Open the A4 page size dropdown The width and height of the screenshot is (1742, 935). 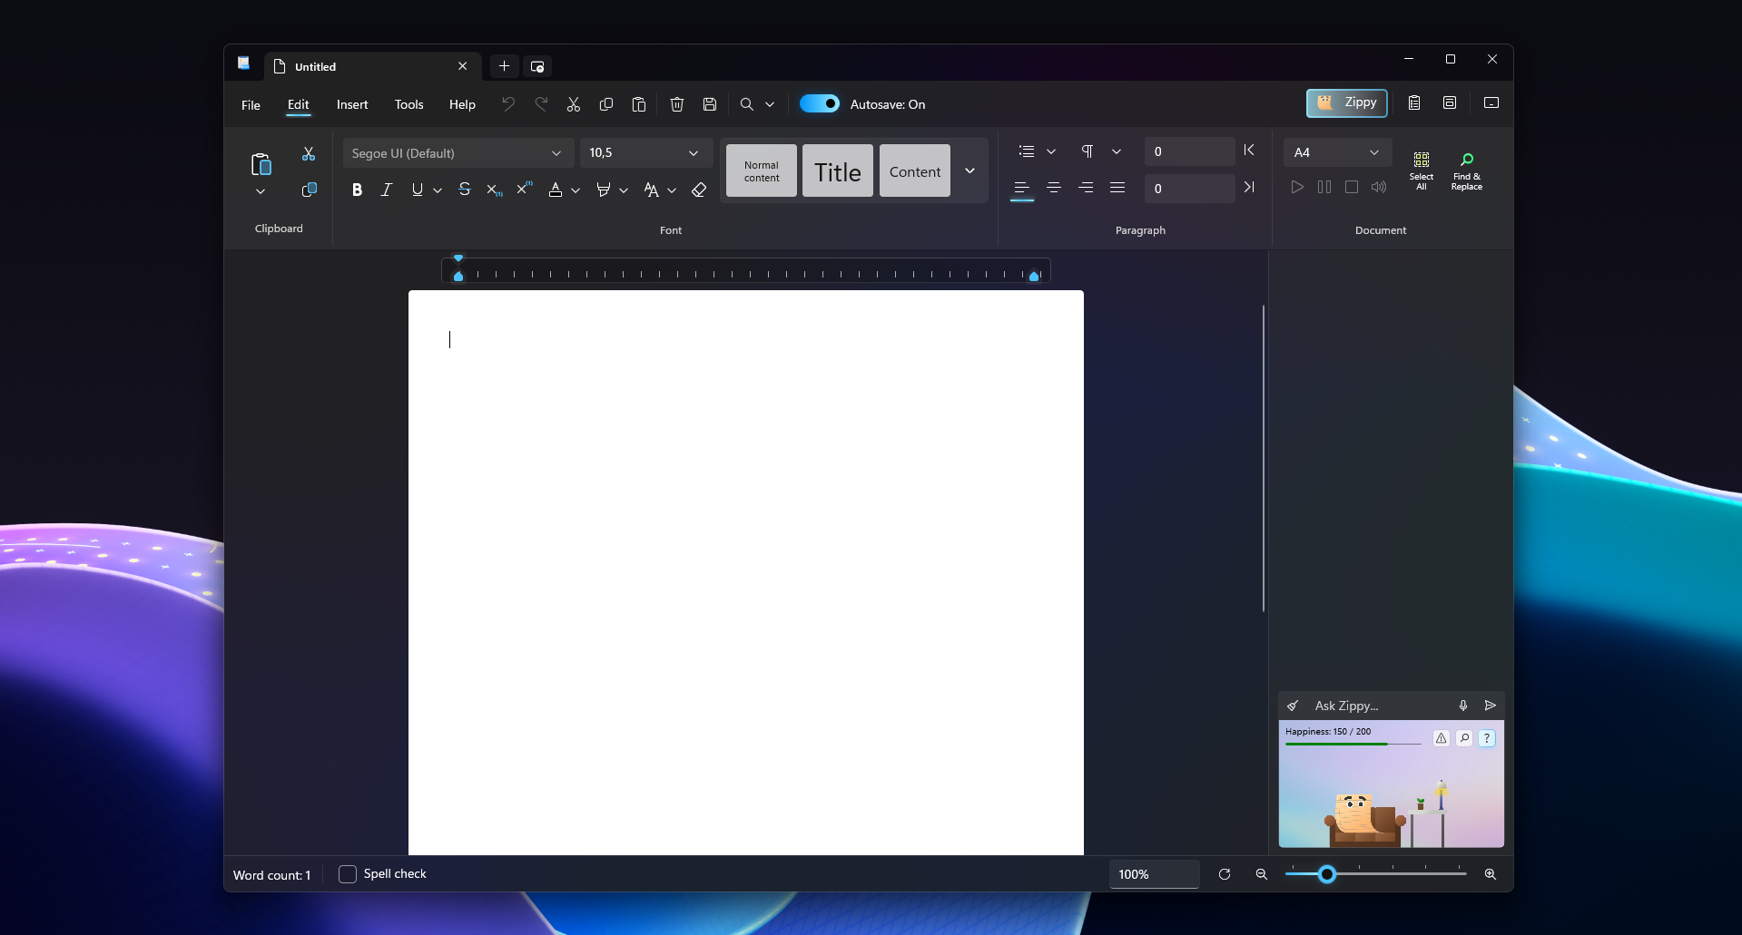click(x=1335, y=151)
